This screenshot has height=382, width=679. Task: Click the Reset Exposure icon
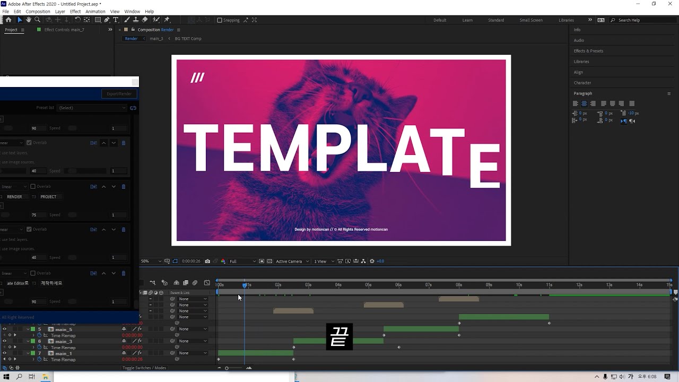[x=372, y=261]
